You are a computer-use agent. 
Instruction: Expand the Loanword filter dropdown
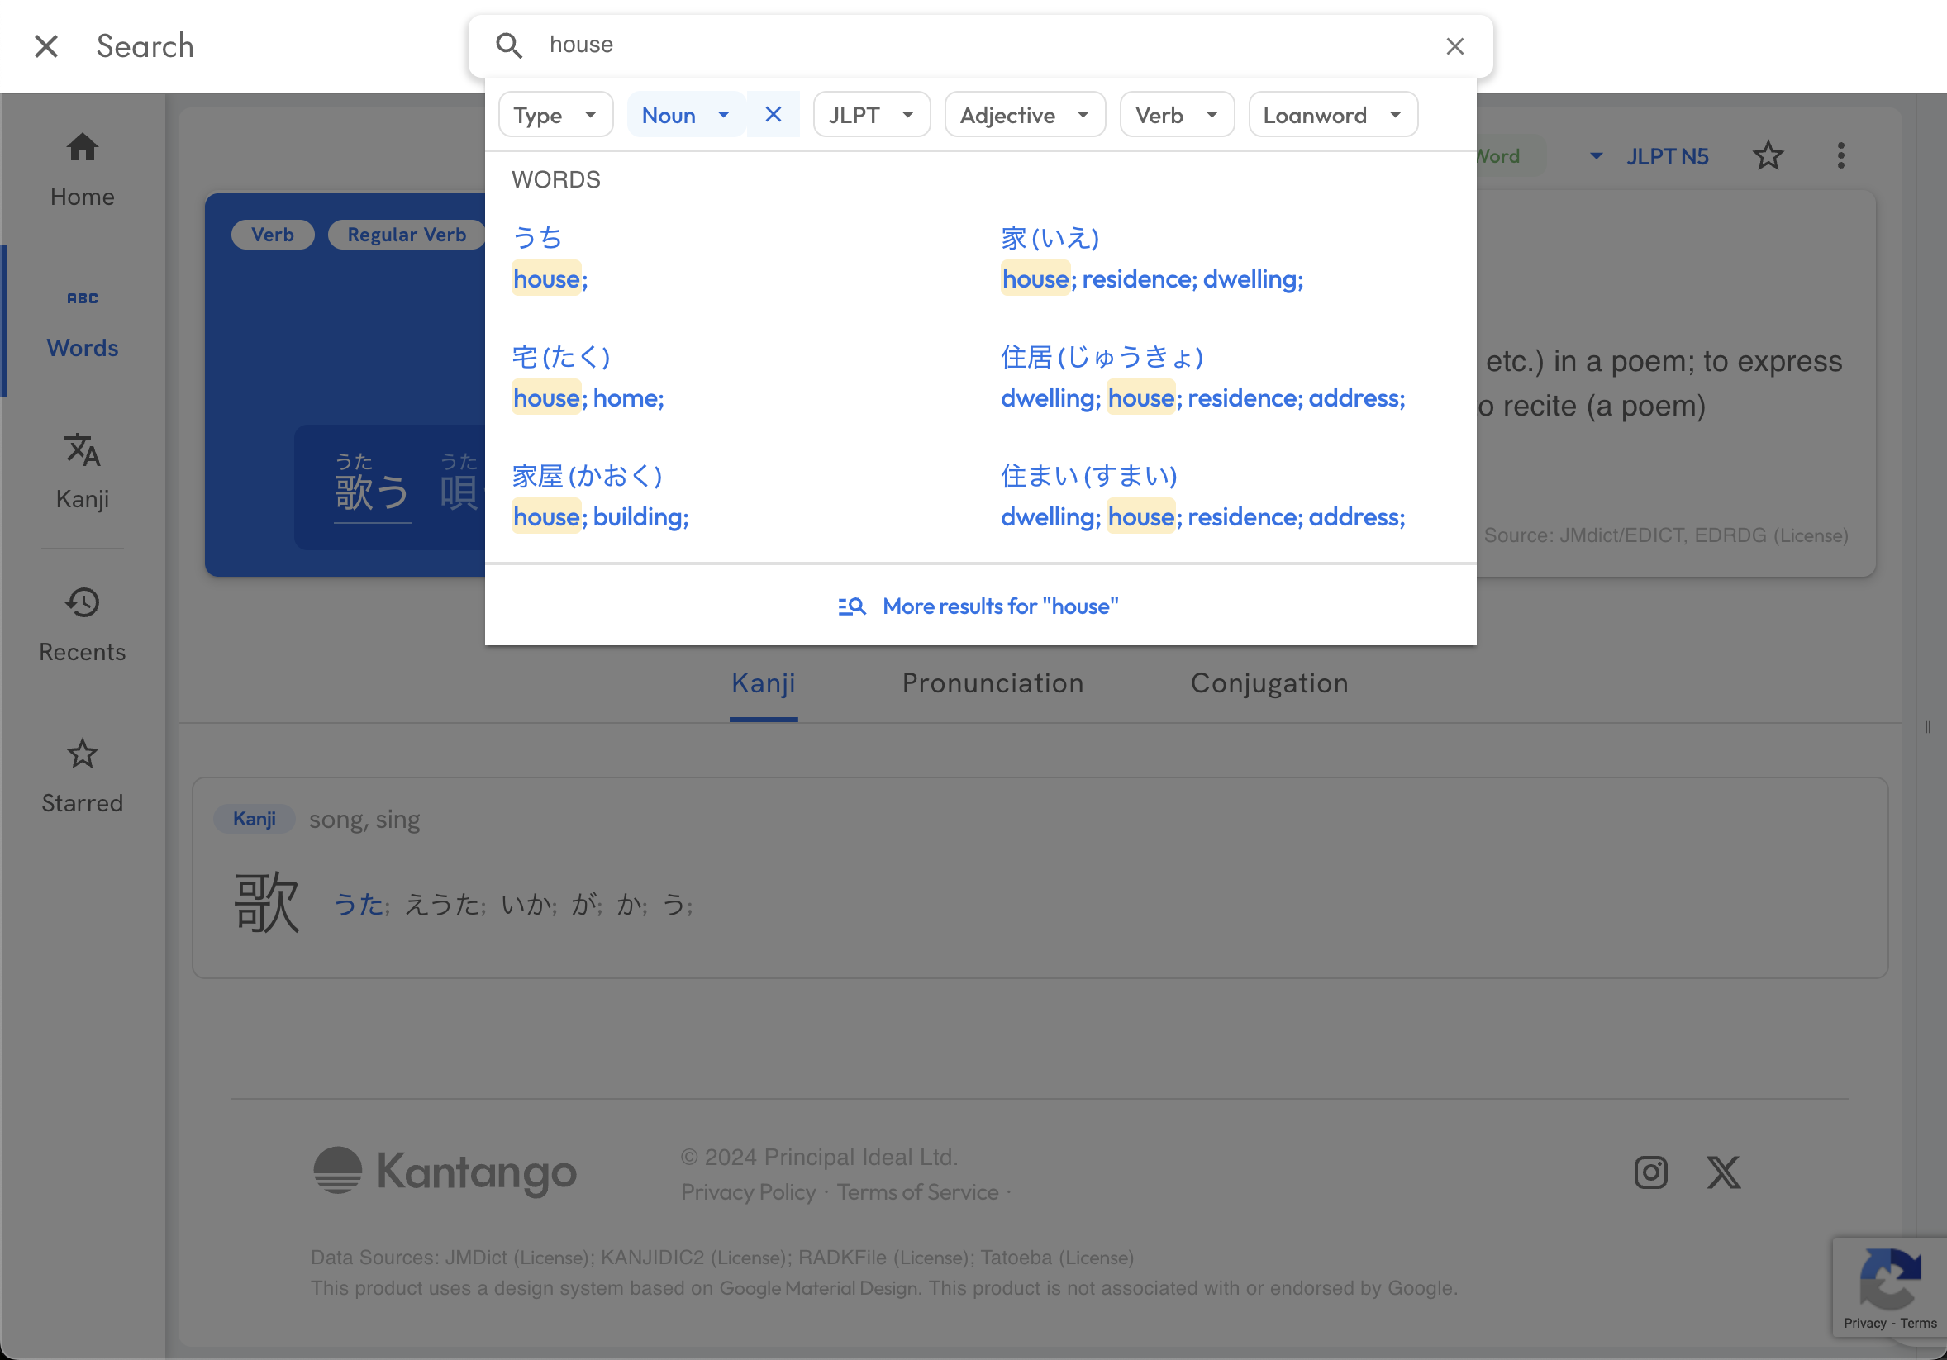(x=1331, y=114)
